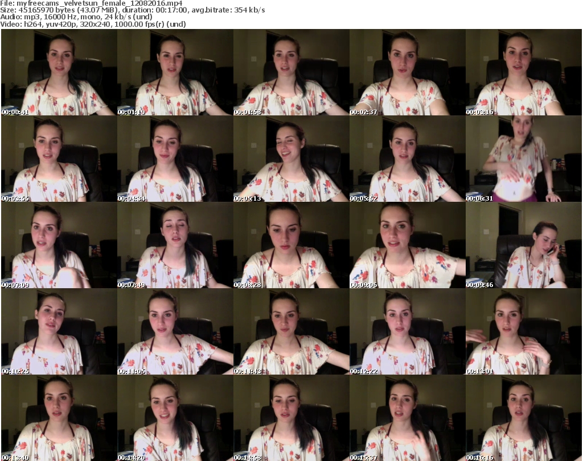583x461 pixels.
Task: Select the thumbnail frame at 00:01:58
Action: point(291,72)
